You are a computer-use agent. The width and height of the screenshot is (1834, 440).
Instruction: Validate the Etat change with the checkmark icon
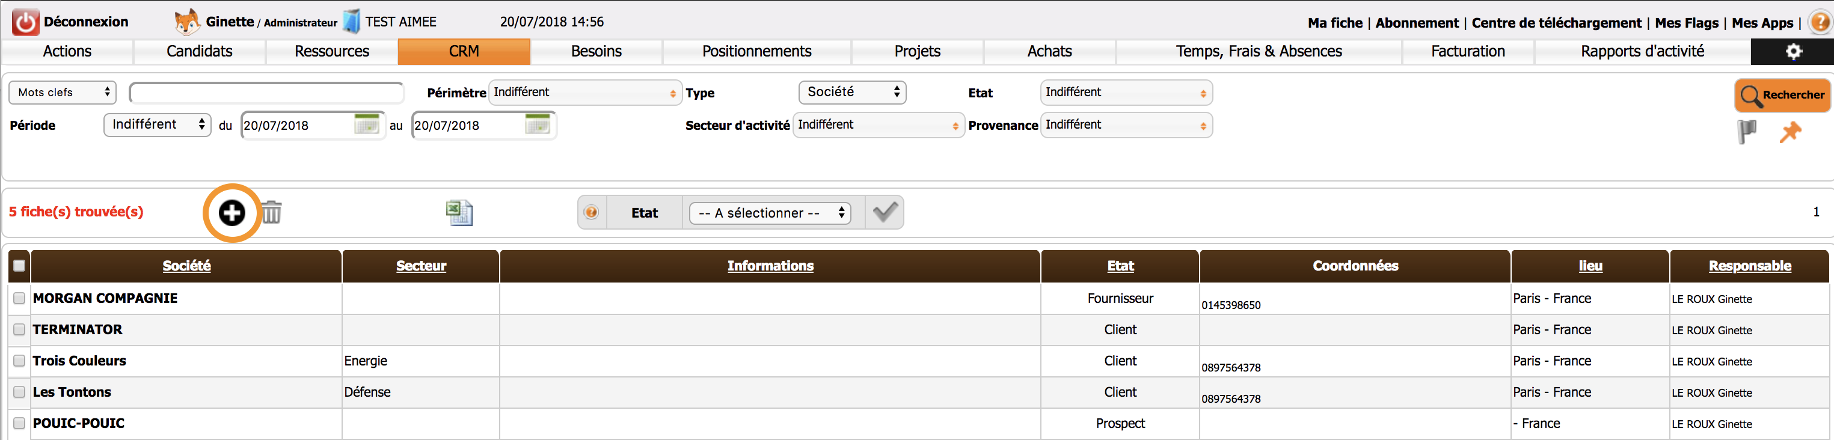click(x=885, y=212)
